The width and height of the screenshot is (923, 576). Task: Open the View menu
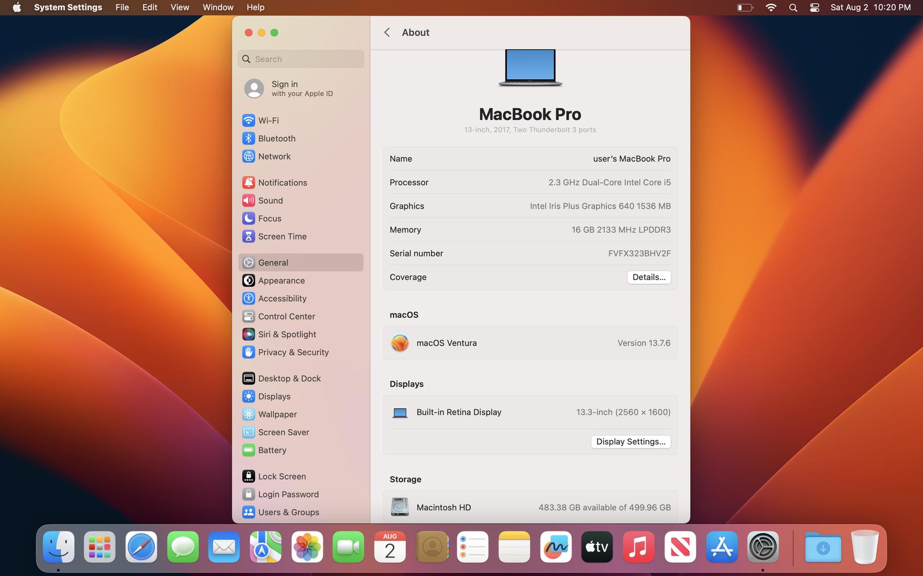coord(179,7)
